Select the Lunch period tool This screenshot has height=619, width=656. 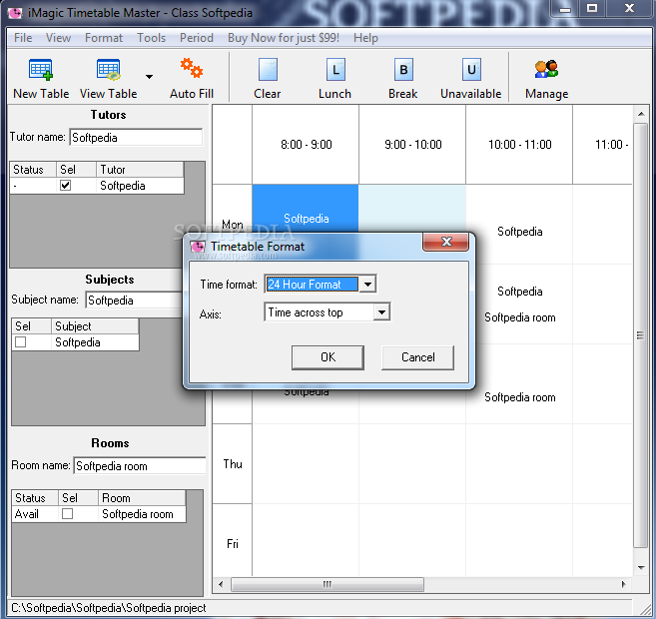tap(335, 70)
